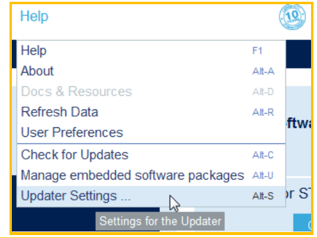
Task: Click the F1 shortcut label
Action: pos(257,51)
